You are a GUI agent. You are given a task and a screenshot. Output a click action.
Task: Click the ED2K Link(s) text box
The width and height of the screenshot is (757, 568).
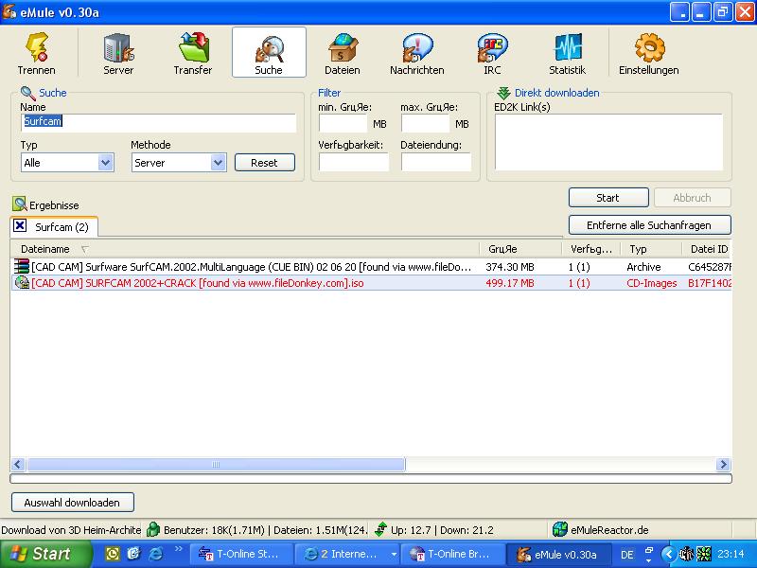click(608, 142)
